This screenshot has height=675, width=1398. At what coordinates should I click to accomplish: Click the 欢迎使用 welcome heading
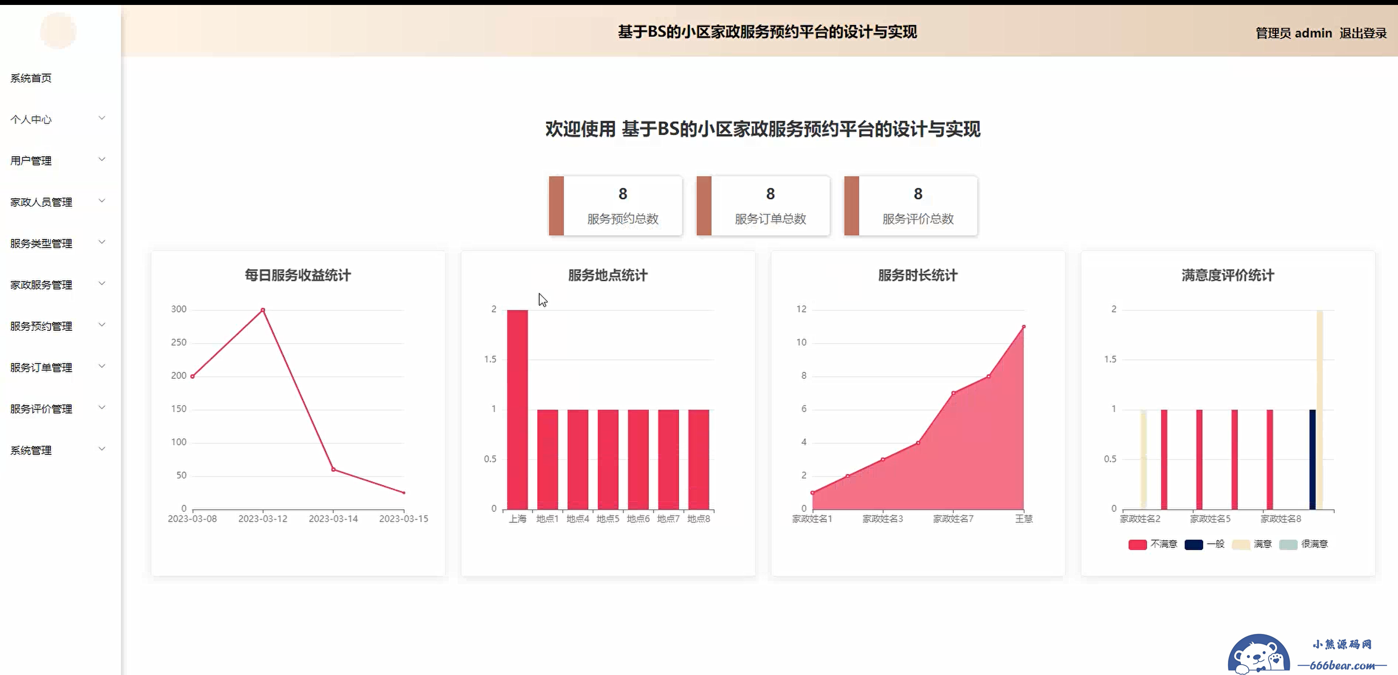click(763, 129)
